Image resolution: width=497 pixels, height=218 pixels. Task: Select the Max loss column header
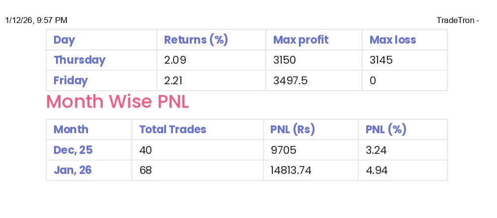(x=392, y=40)
